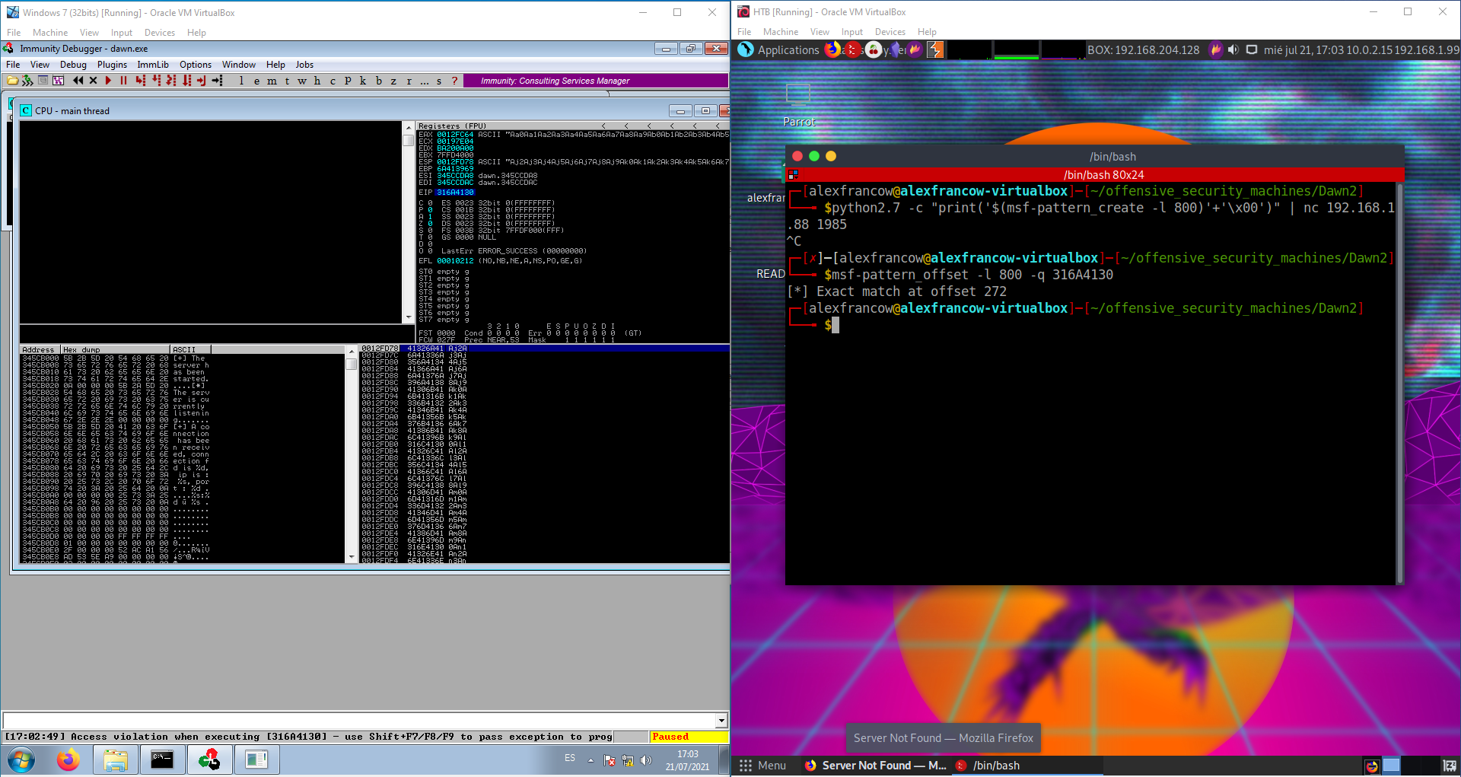Click the red close dot of bash terminal
Viewport: 1461px width, 777px height.
coord(797,156)
